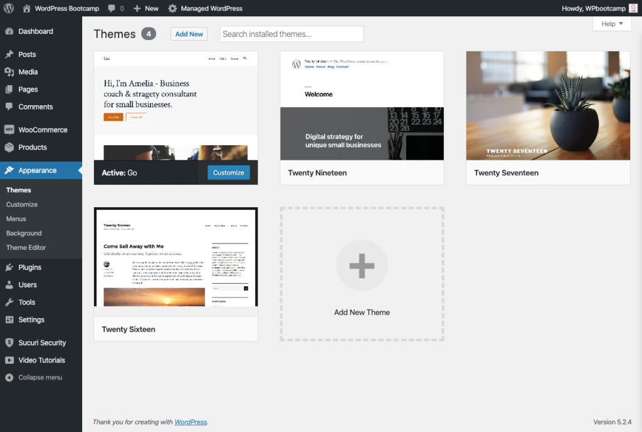The height and width of the screenshot is (432, 642).
Task: Click the WooCommerce icon in sidebar
Action: coord(9,130)
